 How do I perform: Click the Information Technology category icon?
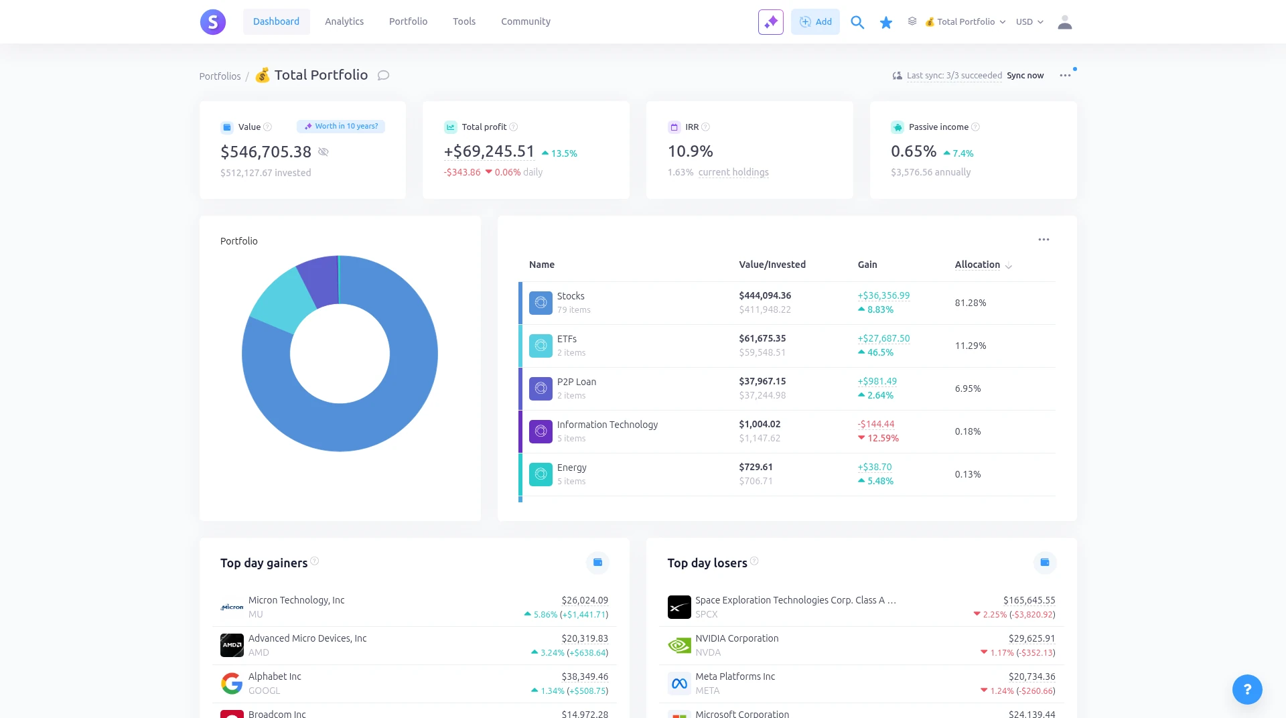point(541,431)
